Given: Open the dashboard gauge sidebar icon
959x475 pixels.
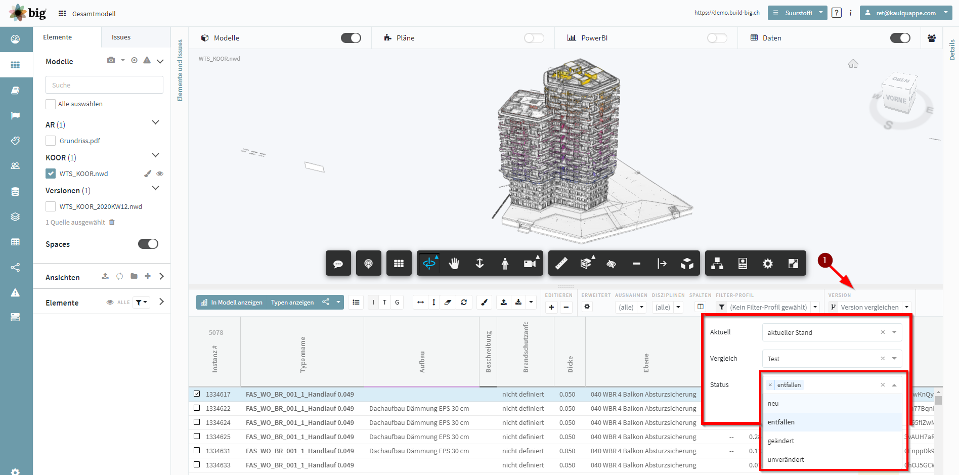Looking at the screenshot, I should pyautogui.click(x=15, y=39).
